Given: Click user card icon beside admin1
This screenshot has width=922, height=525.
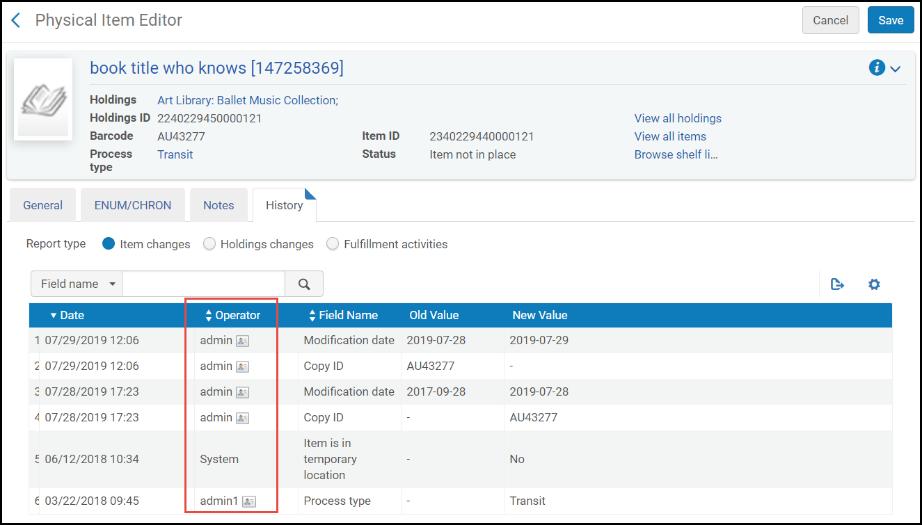Looking at the screenshot, I should click(x=249, y=501).
